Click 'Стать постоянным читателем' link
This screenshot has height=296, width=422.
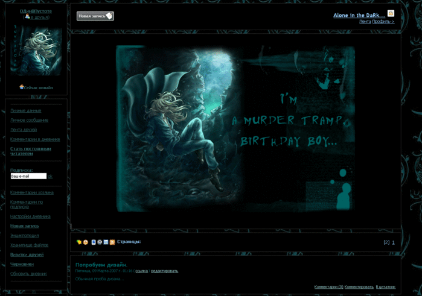30,151
